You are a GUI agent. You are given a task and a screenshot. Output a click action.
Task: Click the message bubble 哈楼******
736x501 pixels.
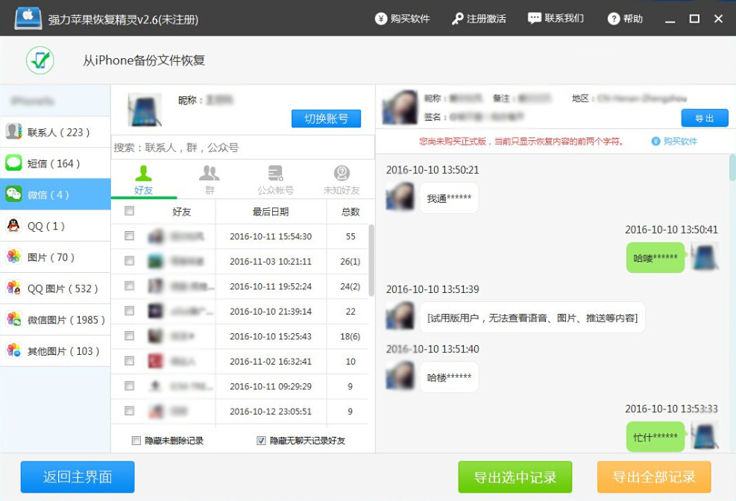[449, 377]
